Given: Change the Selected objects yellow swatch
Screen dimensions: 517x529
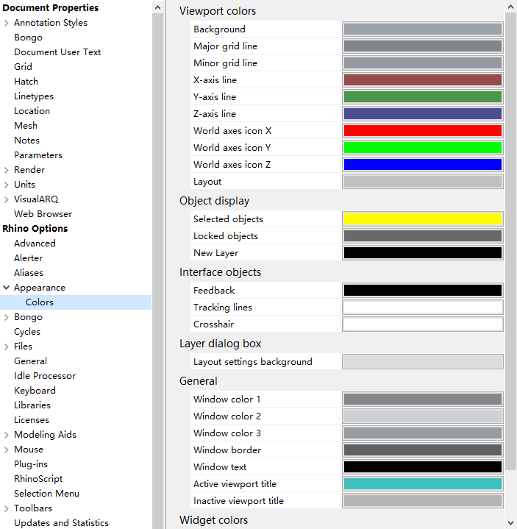Looking at the screenshot, I should pos(423,219).
